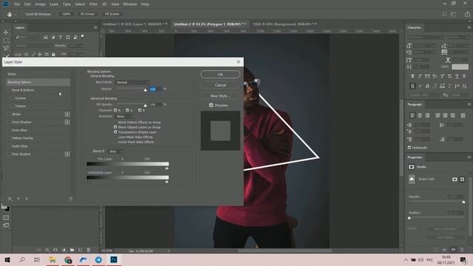
Task: Click trash icon in Layer Style styles list
Action: click(x=71, y=199)
